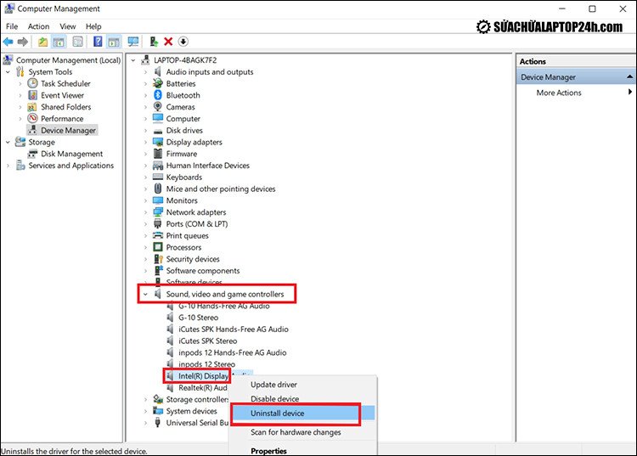
Task: Open Properties from the context menu
Action: pos(268,451)
